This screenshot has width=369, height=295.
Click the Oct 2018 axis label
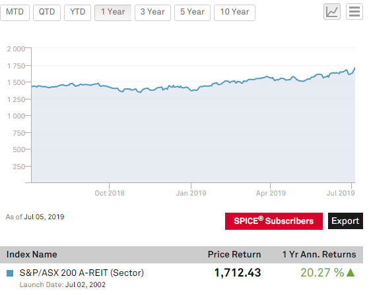tap(110, 193)
